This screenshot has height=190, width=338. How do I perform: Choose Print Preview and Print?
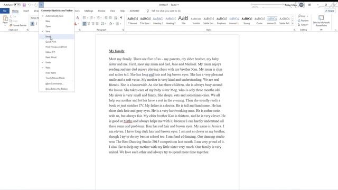click(57, 47)
